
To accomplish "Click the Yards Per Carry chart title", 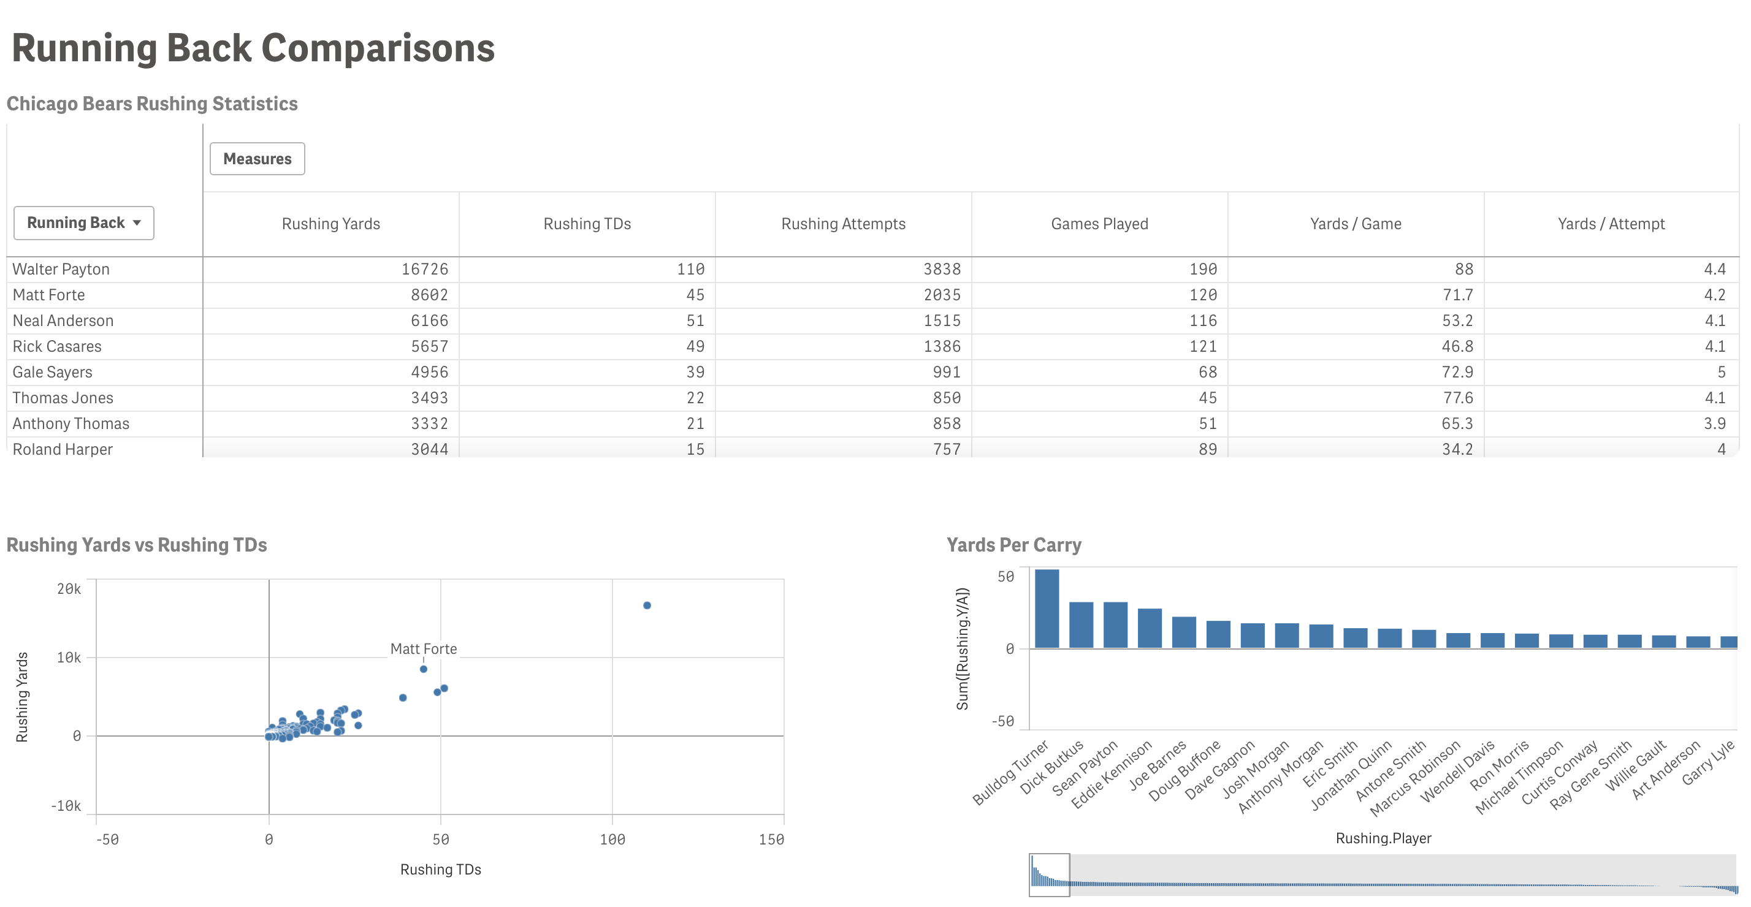I will click(x=1013, y=545).
